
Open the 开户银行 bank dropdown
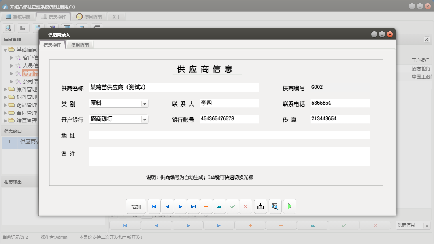145,119
